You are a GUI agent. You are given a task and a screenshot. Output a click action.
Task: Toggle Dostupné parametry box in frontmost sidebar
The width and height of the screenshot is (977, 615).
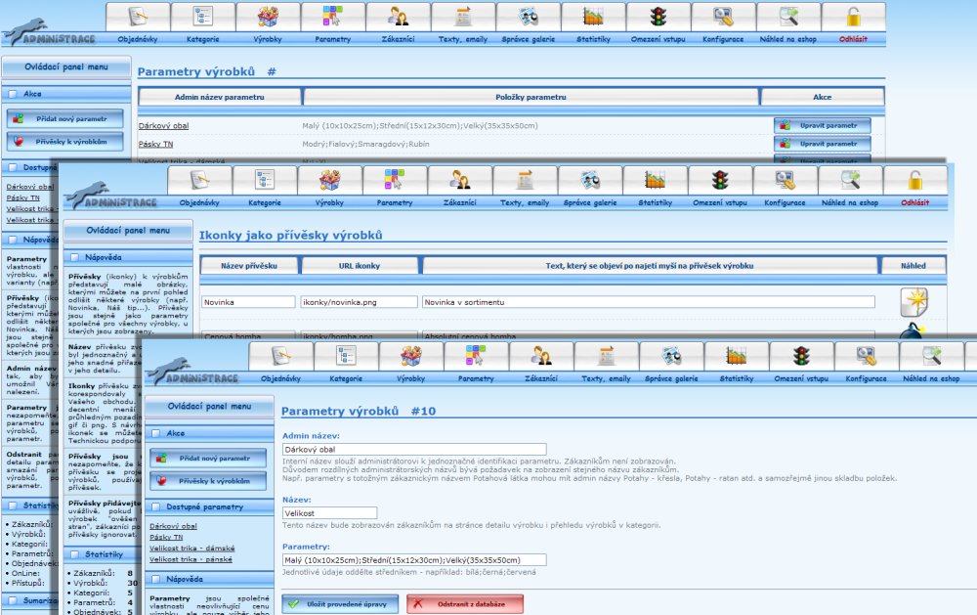pyautogui.click(x=156, y=507)
